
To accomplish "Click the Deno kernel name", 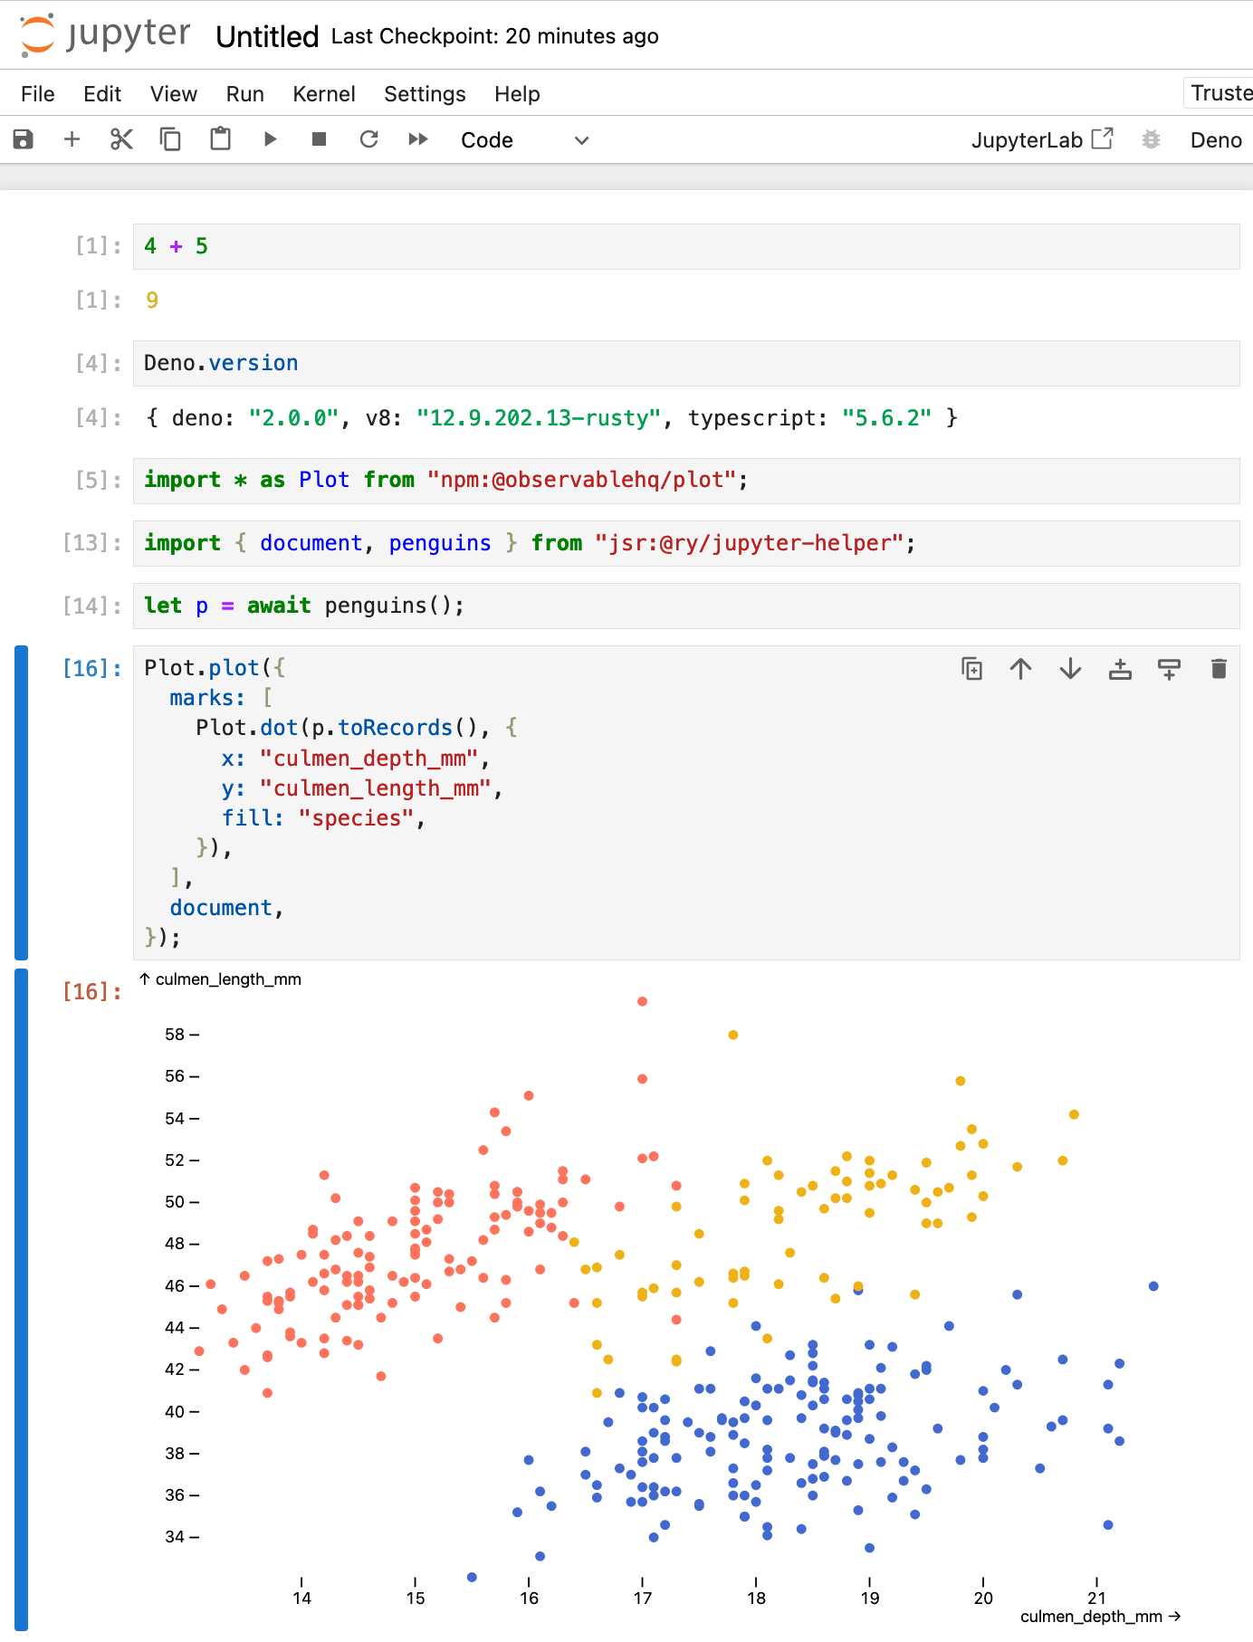I will coord(1216,140).
